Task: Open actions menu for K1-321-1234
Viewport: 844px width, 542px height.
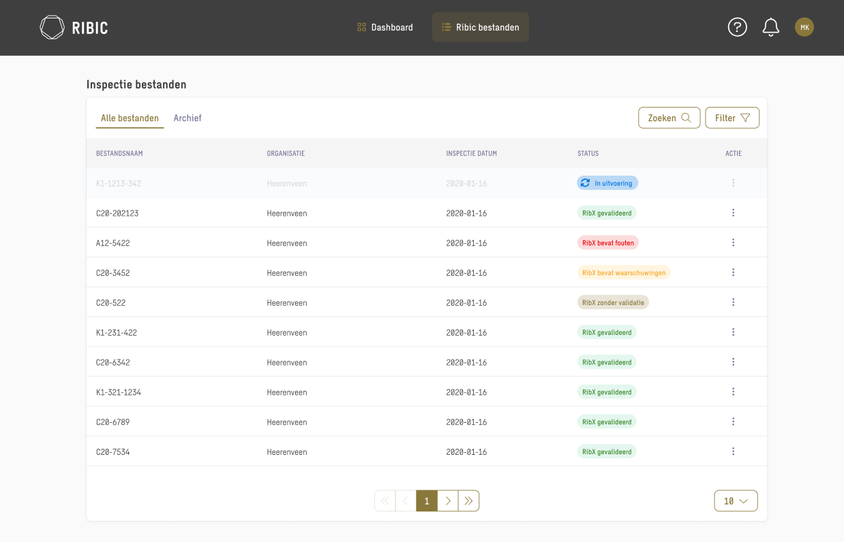Action: 734,392
